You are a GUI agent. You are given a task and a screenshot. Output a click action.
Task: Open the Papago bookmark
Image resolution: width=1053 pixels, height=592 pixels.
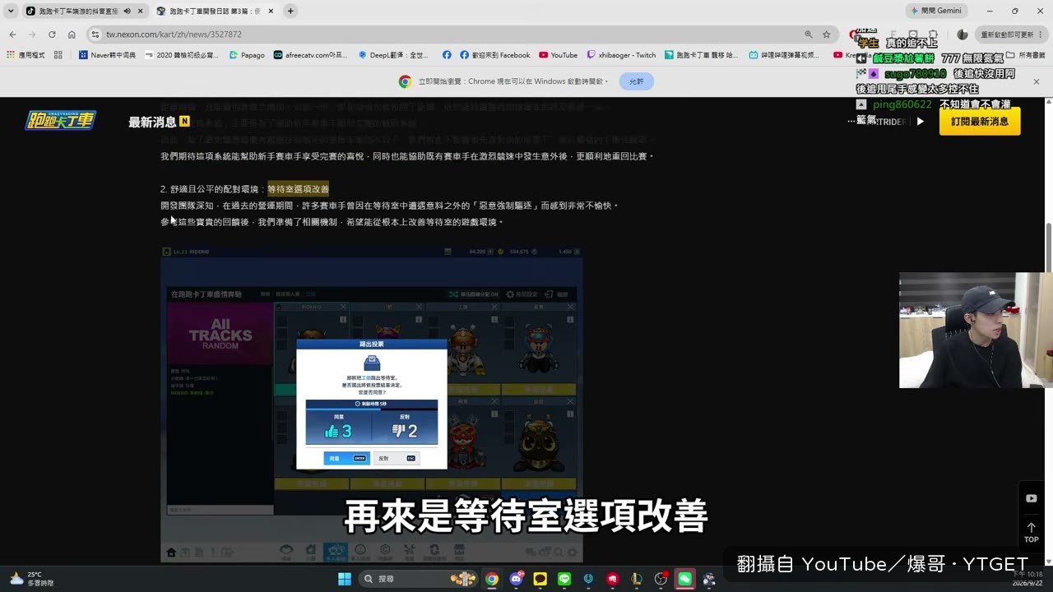(247, 55)
